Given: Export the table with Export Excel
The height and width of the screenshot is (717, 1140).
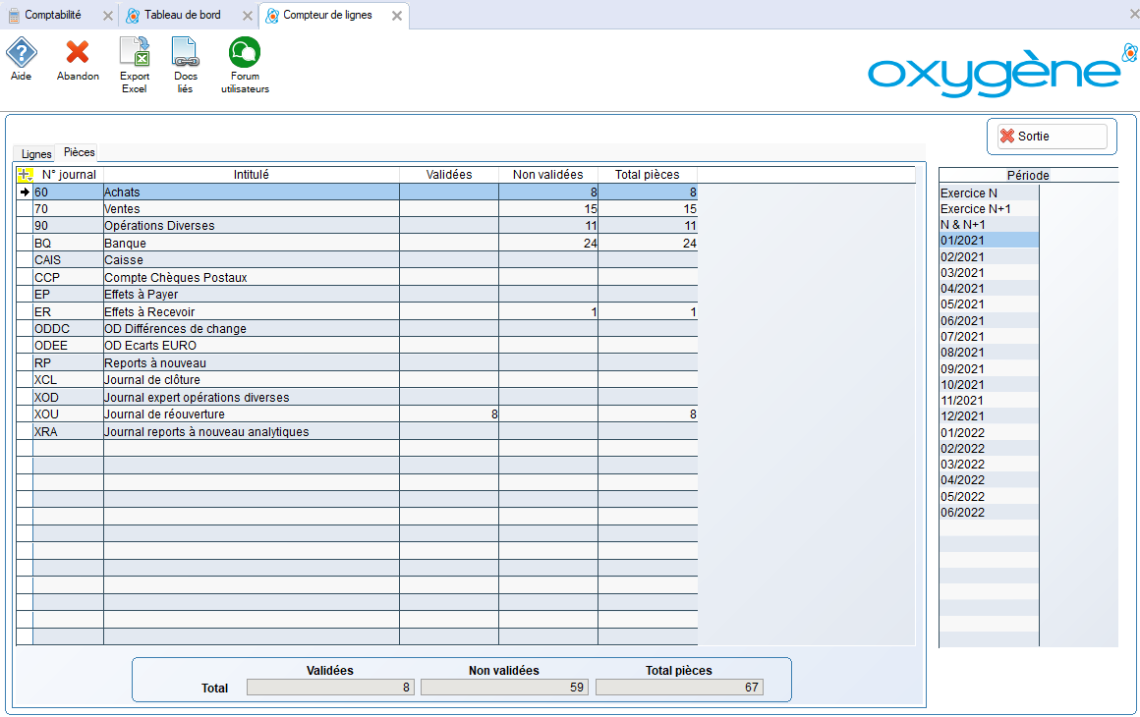Looking at the screenshot, I should click(x=135, y=53).
